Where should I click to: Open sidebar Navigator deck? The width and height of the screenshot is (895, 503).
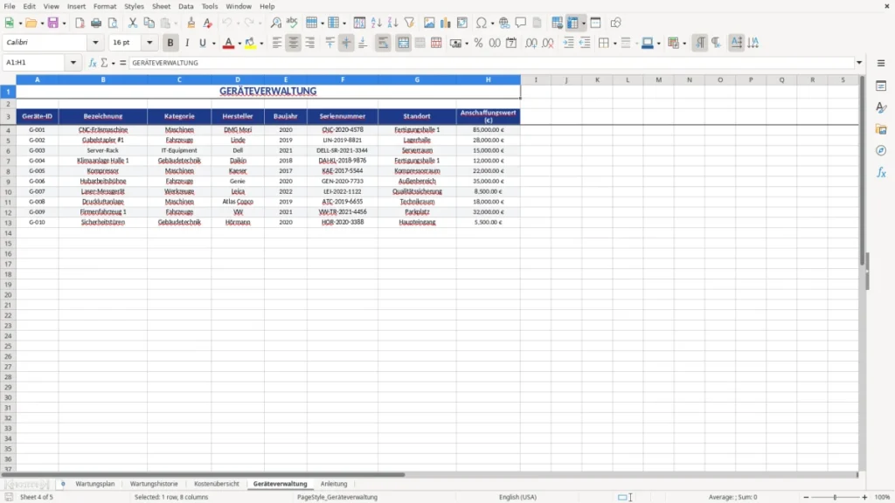881,150
